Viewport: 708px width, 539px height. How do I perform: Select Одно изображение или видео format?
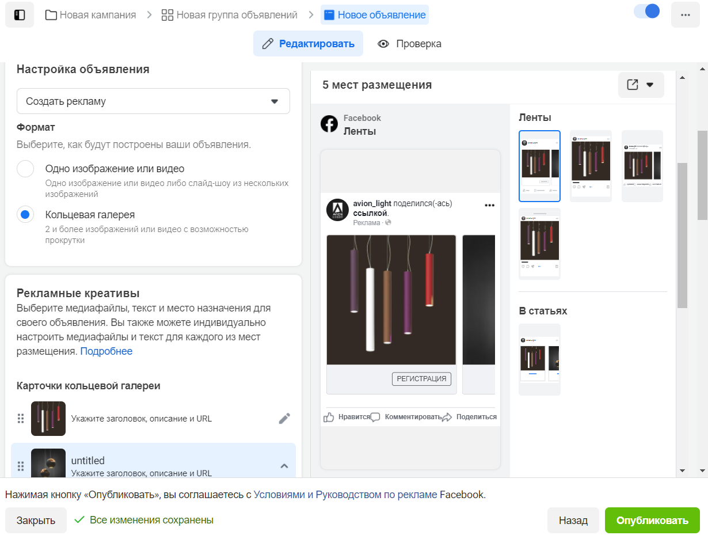(x=25, y=169)
